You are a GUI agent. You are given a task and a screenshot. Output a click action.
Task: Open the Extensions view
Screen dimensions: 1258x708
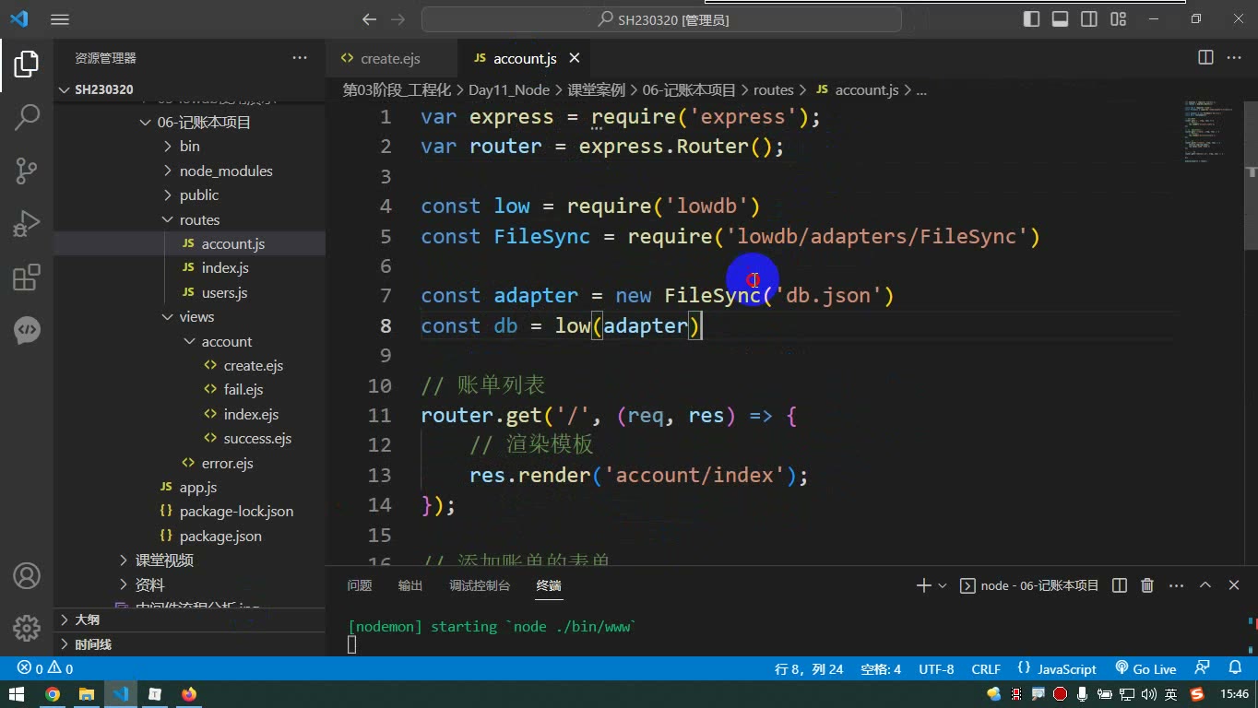click(27, 277)
